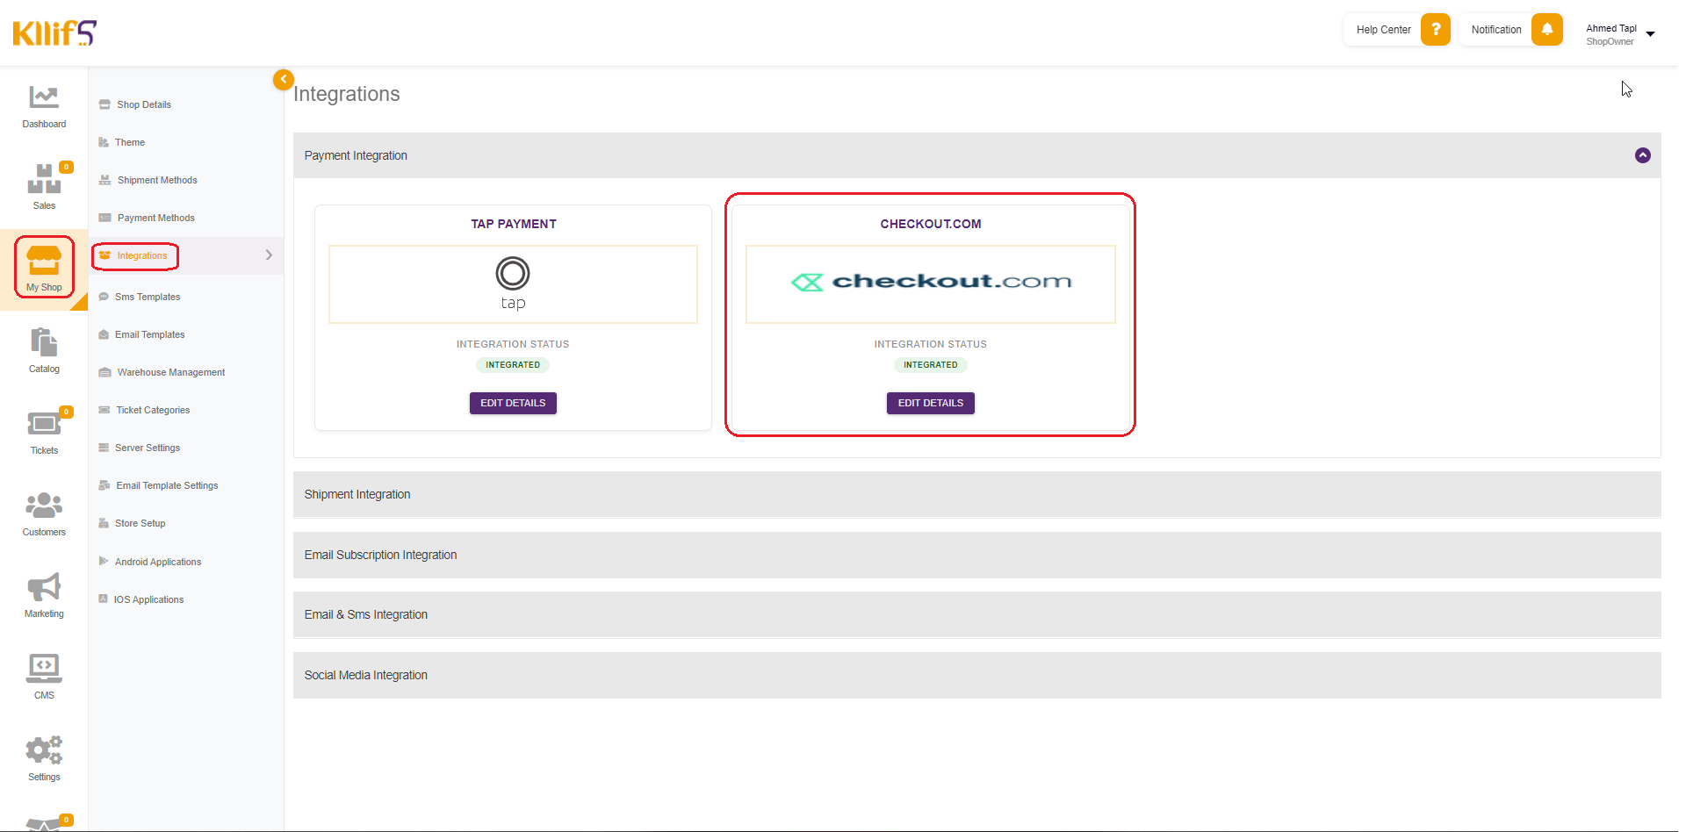Click the Android Applications play icon
The width and height of the screenshot is (1686, 832).
[104, 561]
